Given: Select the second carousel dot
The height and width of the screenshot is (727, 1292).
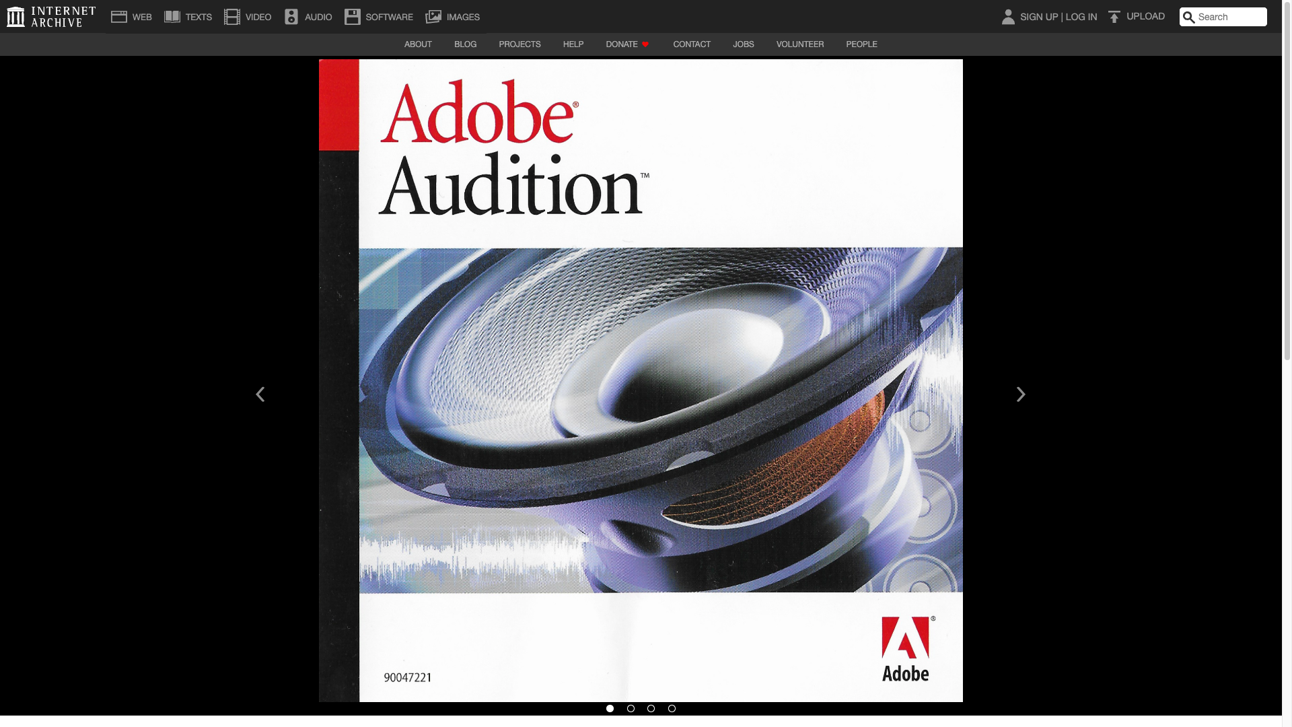Looking at the screenshot, I should tap(631, 708).
